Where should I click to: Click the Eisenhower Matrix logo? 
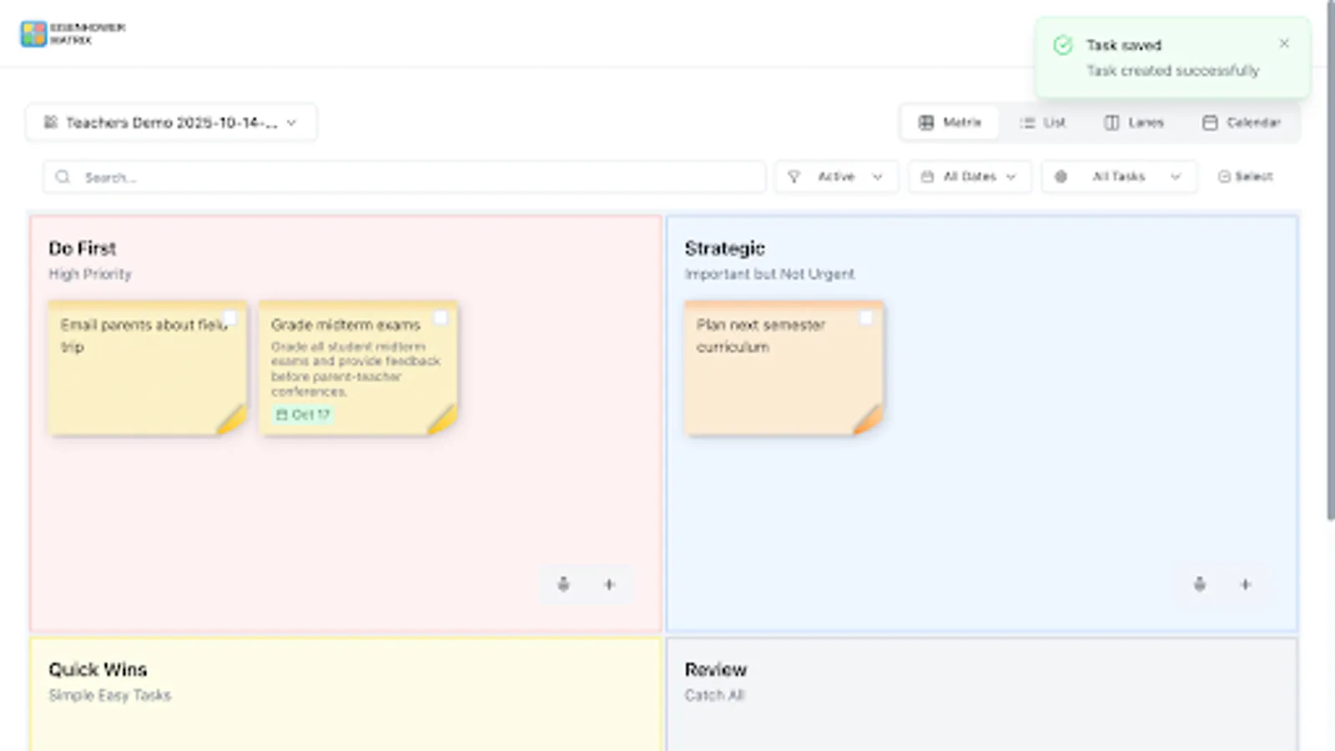coord(33,33)
